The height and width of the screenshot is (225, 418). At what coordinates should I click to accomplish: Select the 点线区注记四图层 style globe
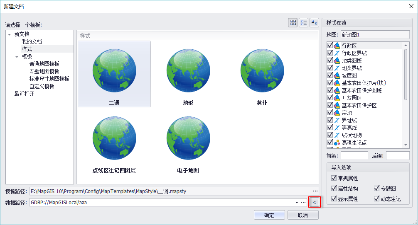[x=114, y=138]
